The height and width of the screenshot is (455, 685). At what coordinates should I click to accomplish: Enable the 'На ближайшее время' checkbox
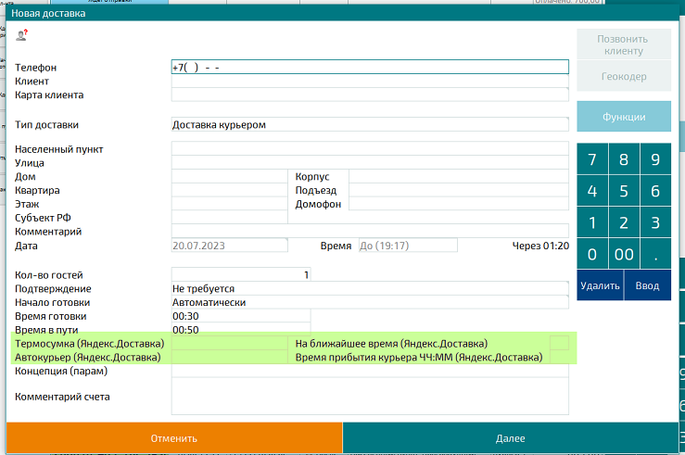pos(559,344)
